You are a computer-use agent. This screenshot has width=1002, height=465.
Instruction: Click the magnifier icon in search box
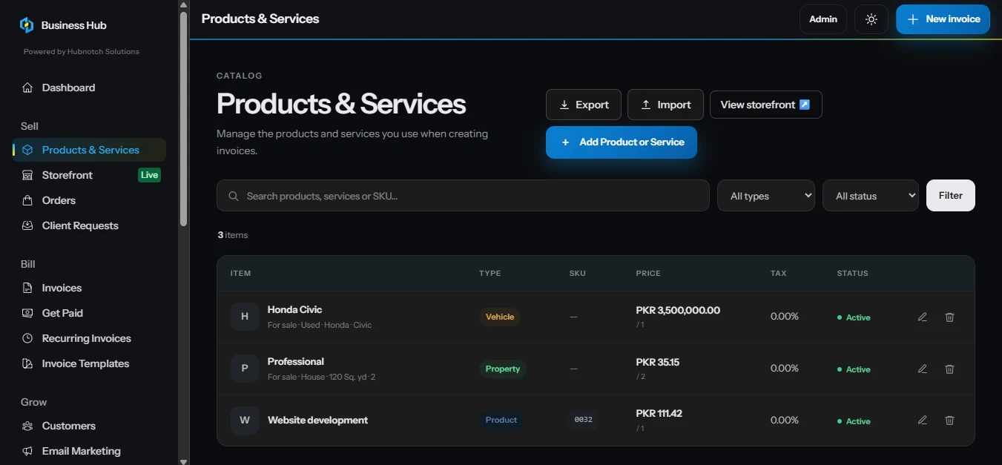click(234, 196)
